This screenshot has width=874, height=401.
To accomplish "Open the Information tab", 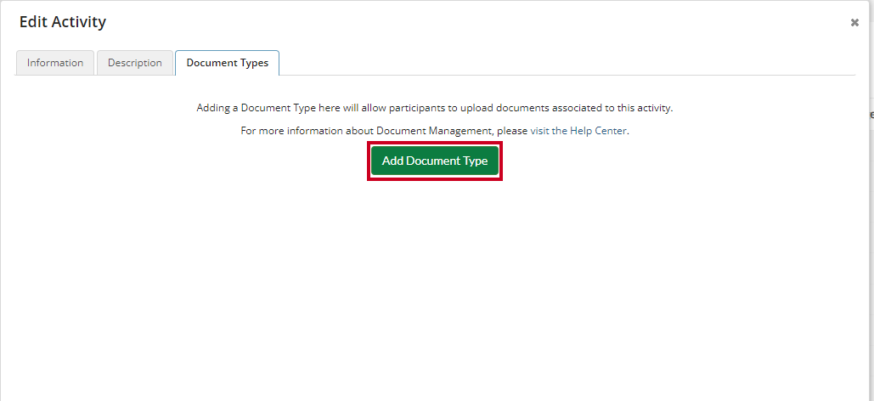I will (x=55, y=63).
